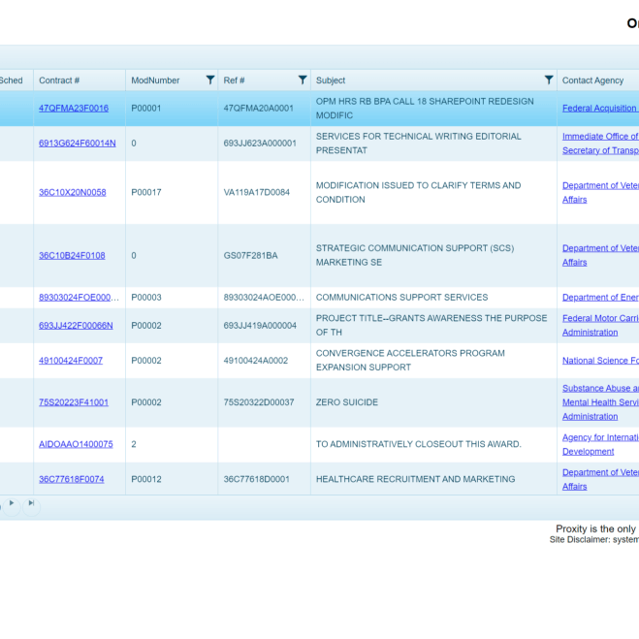The width and height of the screenshot is (639, 639).
Task: Open contract 75S20223F41001
Action: (74, 402)
